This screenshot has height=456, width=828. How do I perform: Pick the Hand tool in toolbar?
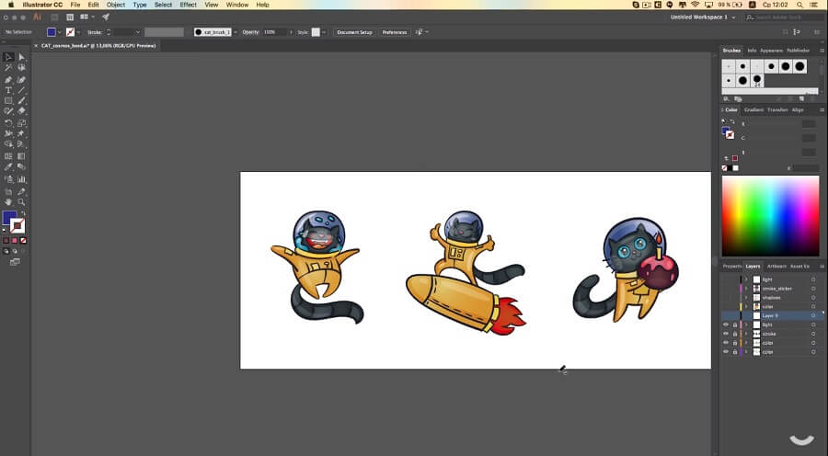point(8,201)
